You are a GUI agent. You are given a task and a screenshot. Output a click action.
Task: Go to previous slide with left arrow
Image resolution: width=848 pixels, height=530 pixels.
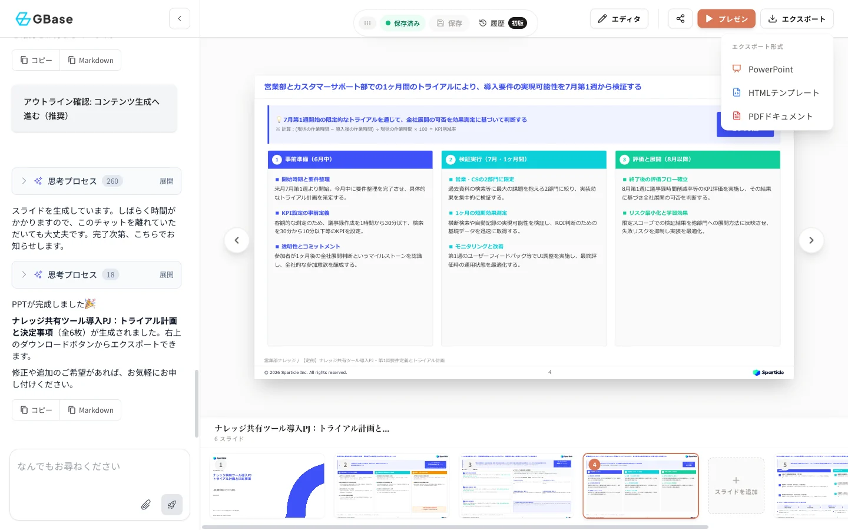click(x=237, y=240)
